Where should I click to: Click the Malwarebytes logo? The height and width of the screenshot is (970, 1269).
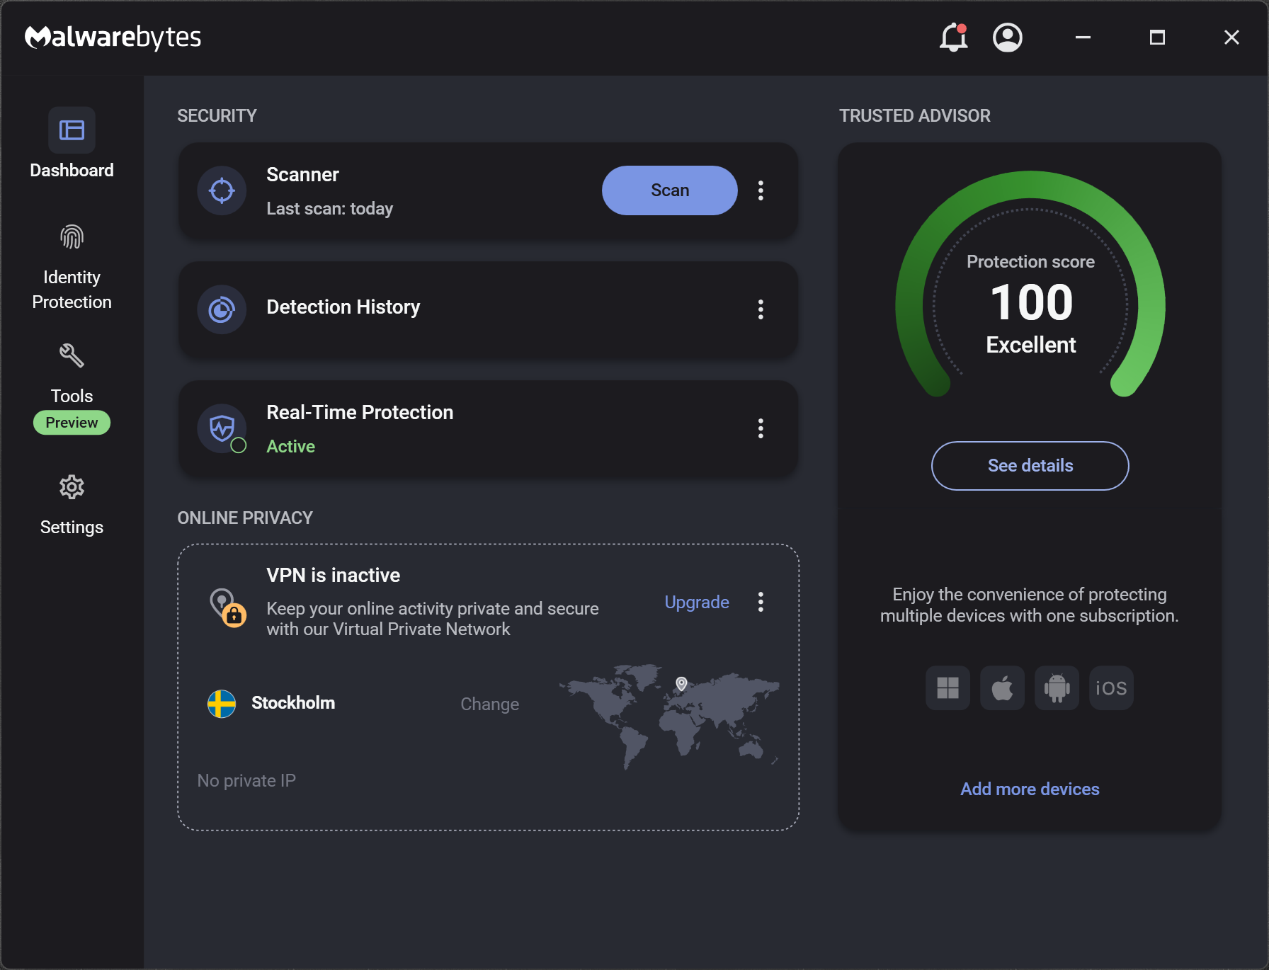(x=113, y=38)
